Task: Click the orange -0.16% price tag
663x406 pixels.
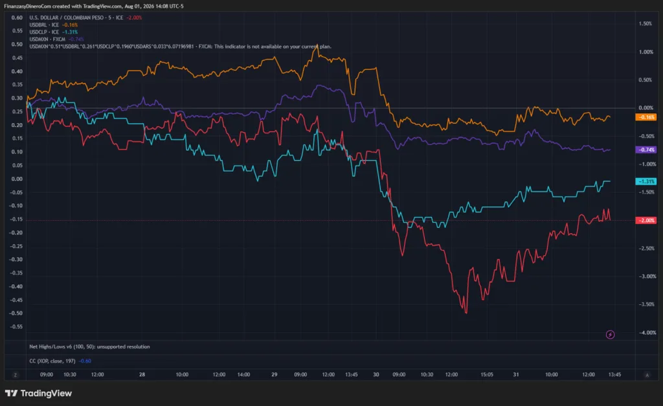Action: (x=646, y=117)
